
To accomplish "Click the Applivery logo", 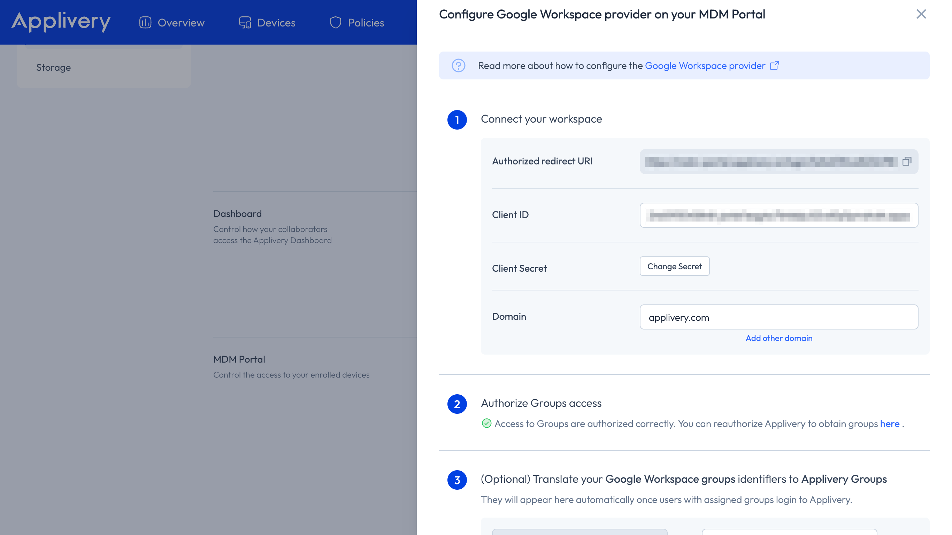I will click(x=61, y=22).
